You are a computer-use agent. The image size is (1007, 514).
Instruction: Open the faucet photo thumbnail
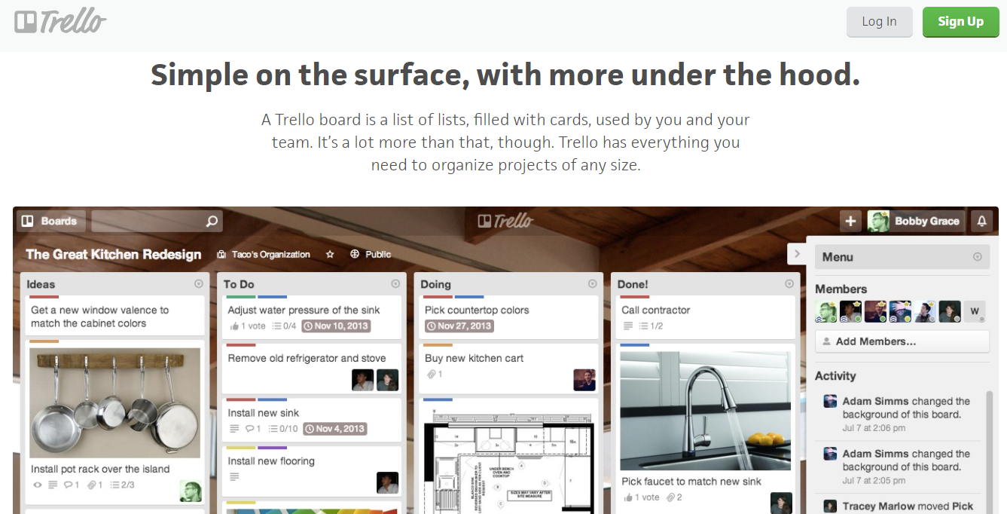pos(706,409)
